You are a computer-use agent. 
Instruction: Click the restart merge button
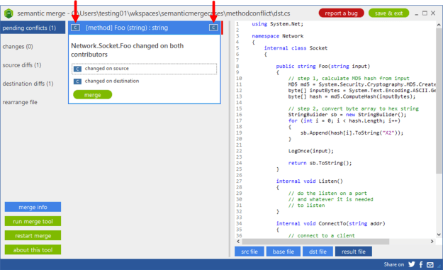33,235
